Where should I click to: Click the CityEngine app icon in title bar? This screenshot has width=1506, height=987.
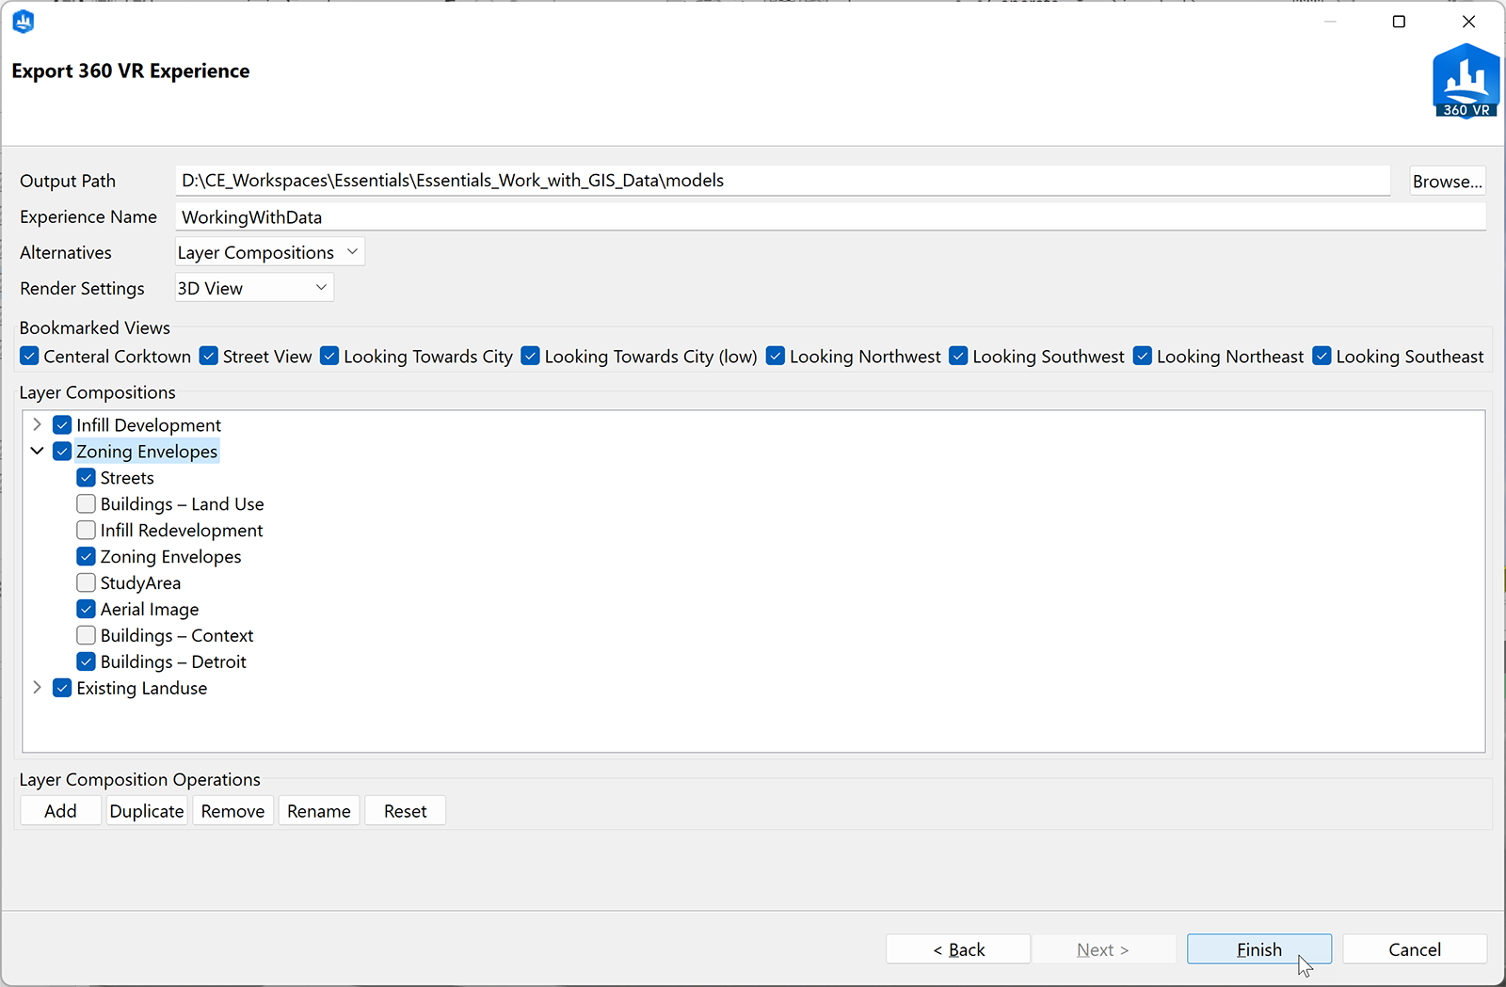[x=24, y=22]
